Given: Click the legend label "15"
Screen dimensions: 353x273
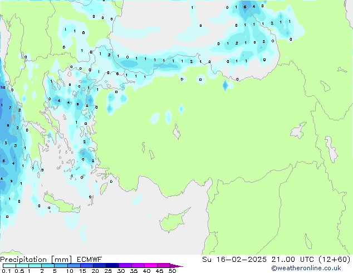Looking at the screenshot, I should click(82, 271).
